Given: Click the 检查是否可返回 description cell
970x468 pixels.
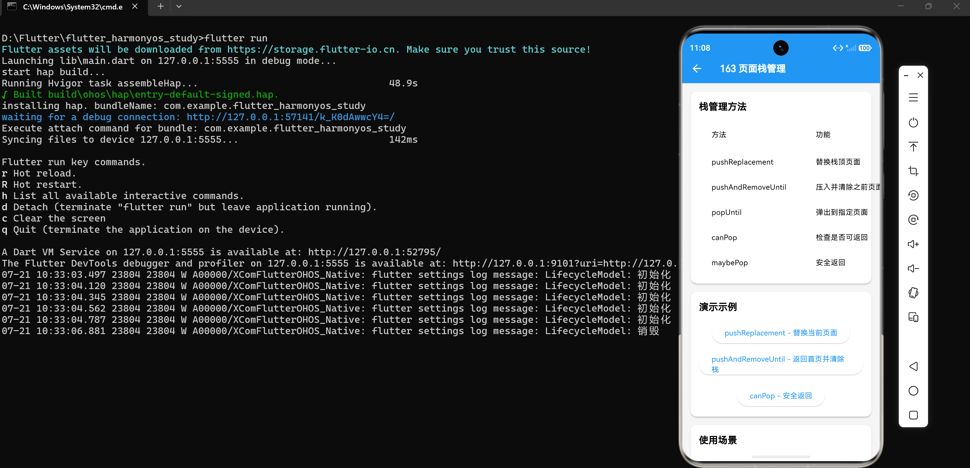Looking at the screenshot, I should pos(842,238).
